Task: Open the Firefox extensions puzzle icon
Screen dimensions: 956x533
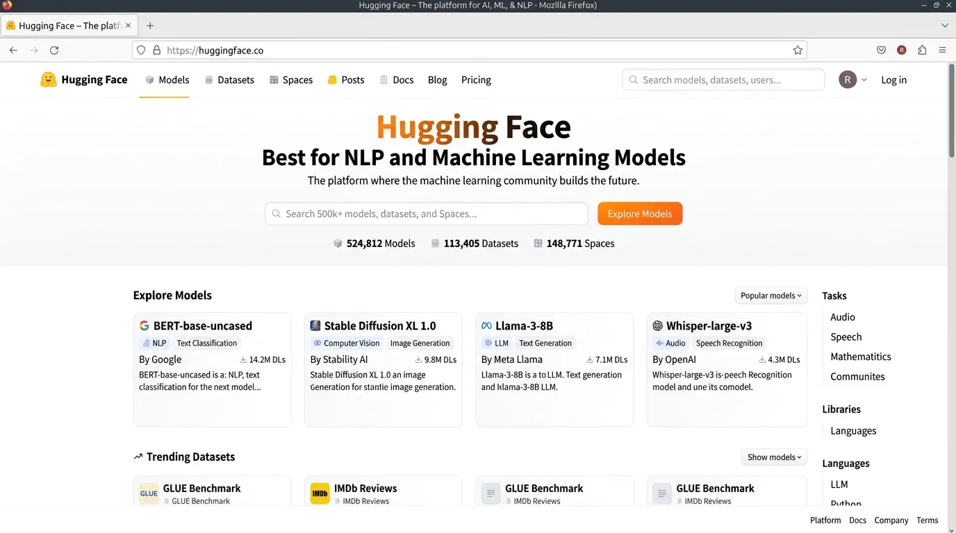Action: [x=922, y=50]
